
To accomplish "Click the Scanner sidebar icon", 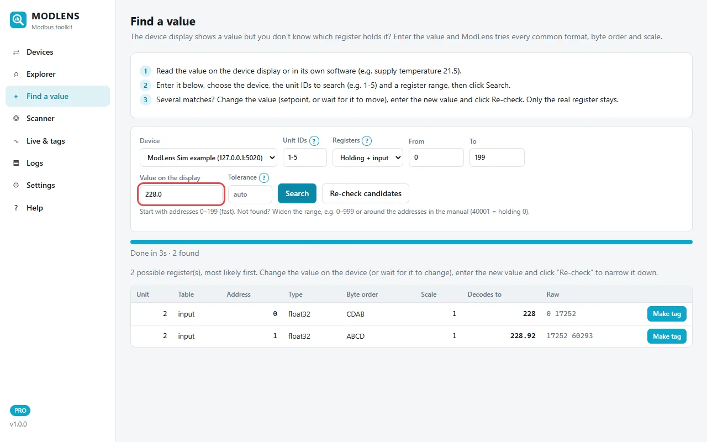I will 16,118.
